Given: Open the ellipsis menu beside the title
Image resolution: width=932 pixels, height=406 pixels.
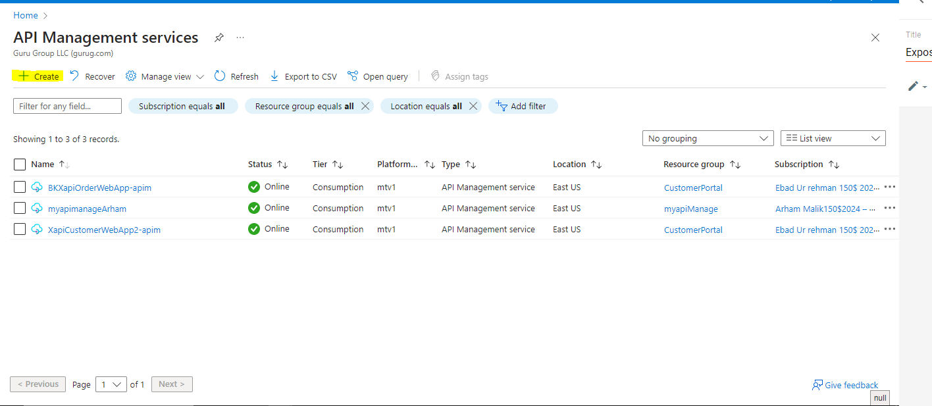Looking at the screenshot, I should tap(240, 38).
